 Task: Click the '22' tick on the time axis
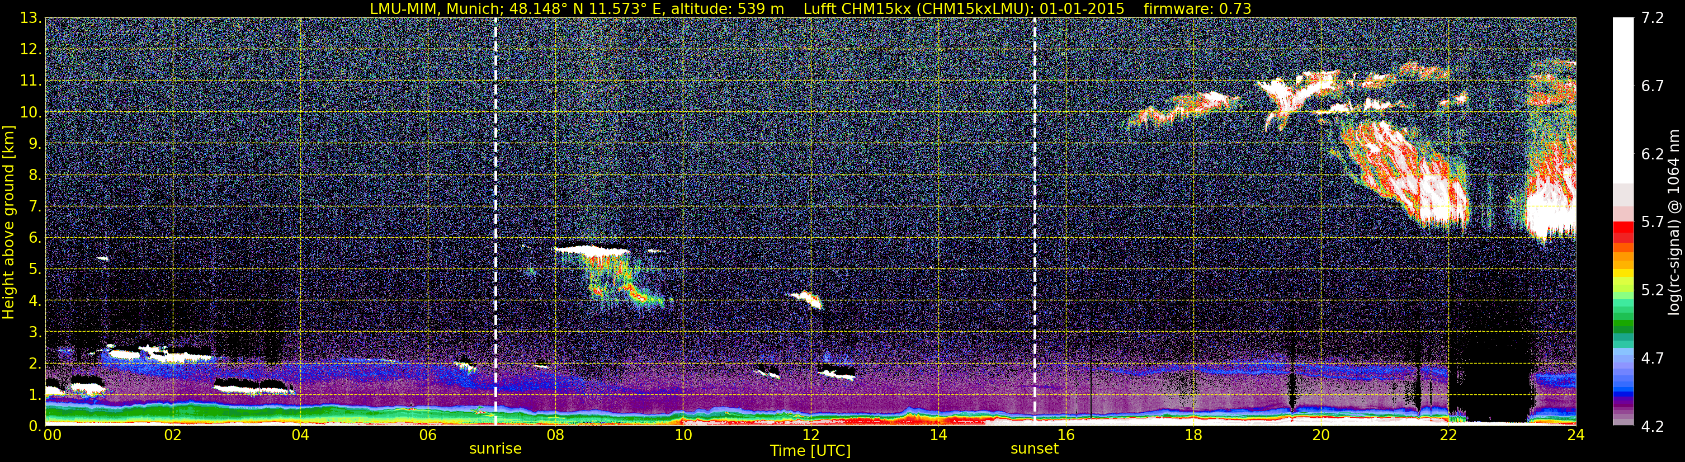click(x=1448, y=436)
